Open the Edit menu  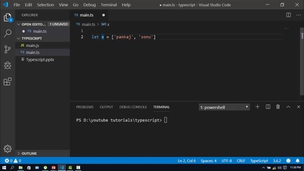pyautogui.click(x=28, y=5)
